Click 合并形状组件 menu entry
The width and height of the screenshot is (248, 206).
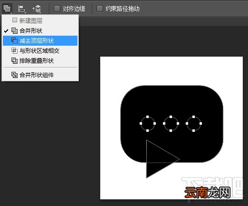coord(40,75)
